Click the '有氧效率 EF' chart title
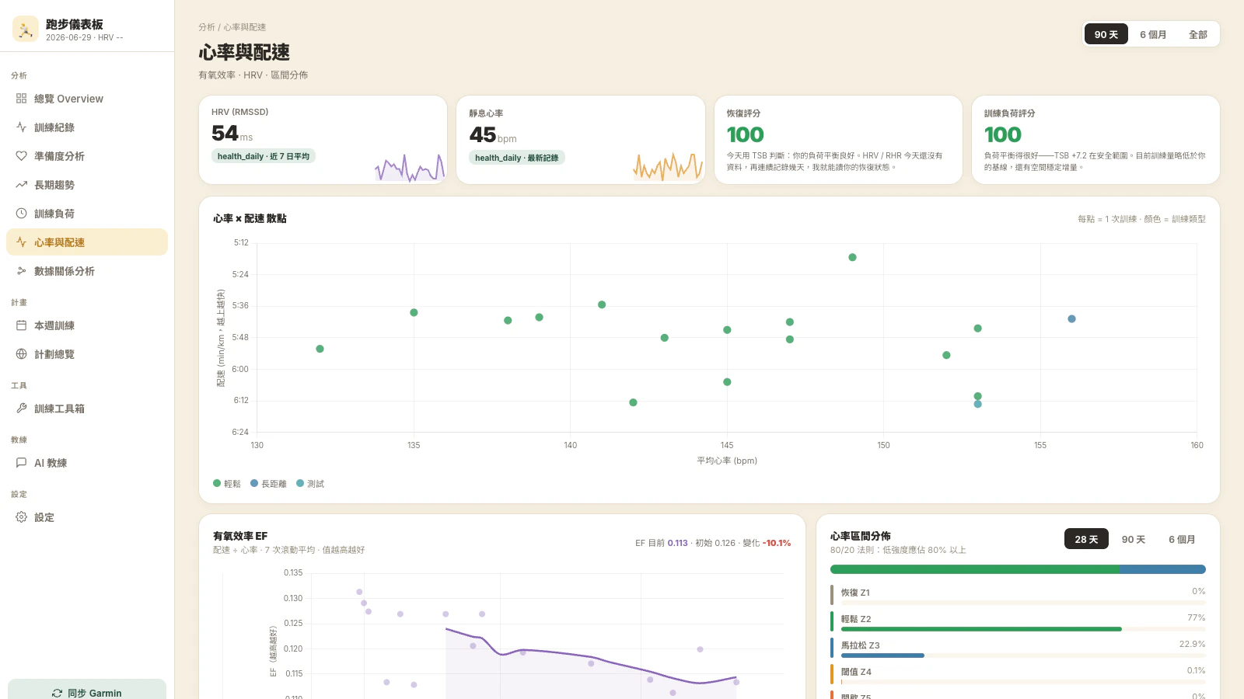Viewport: 1244px width, 699px height. (x=240, y=536)
